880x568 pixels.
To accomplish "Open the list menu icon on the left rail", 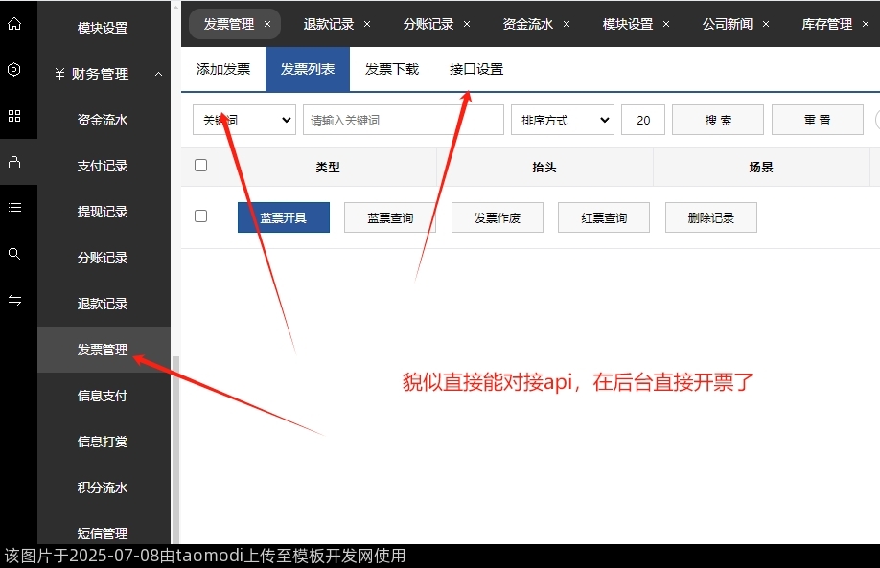I will [x=14, y=207].
